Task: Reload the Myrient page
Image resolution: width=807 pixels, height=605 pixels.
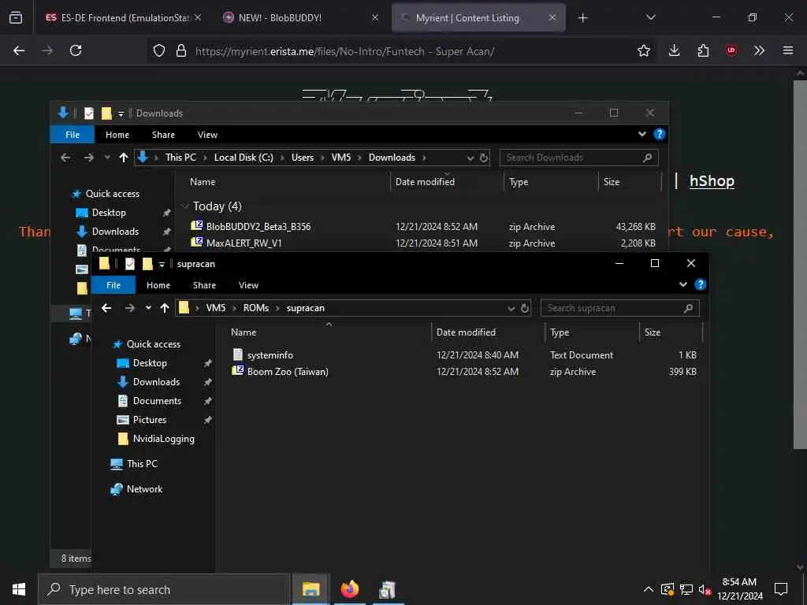Action: click(x=76, y=50)
